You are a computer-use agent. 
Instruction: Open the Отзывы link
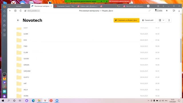coord(159,10)
